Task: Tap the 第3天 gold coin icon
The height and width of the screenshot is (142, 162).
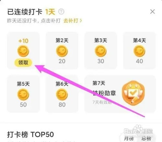Action: click(x=101, y=51)
